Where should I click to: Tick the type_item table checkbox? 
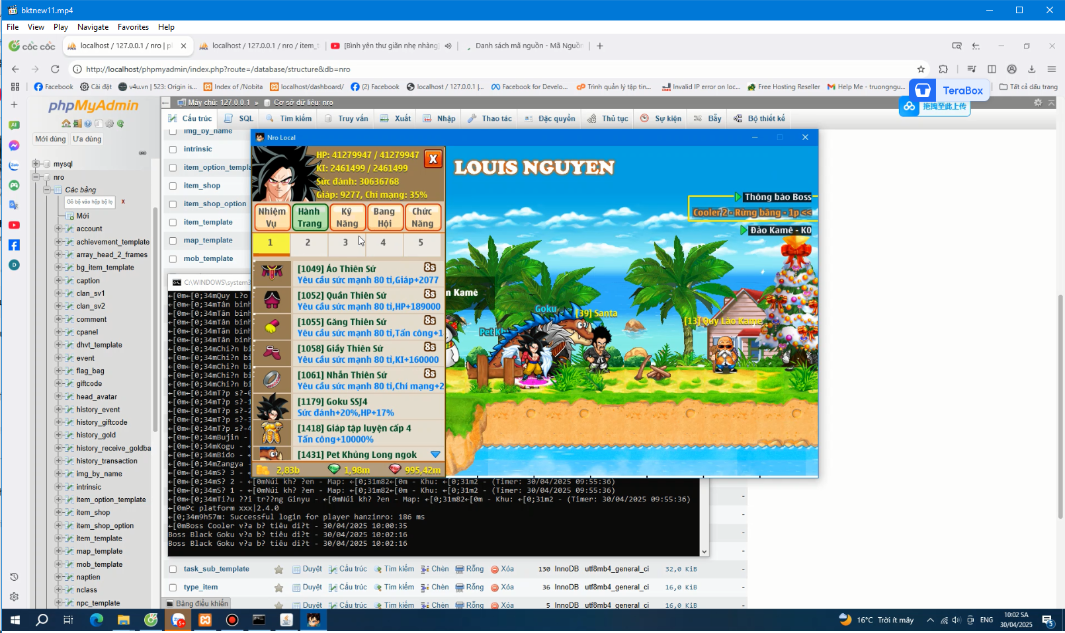point(173,587)
